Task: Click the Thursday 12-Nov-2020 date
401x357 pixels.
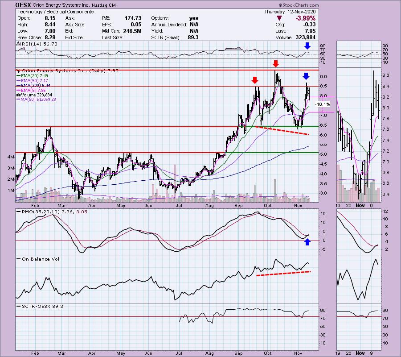Action: [290, 12]
